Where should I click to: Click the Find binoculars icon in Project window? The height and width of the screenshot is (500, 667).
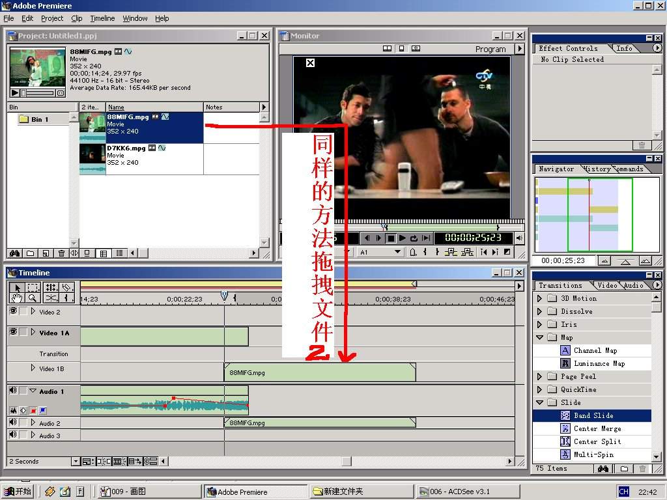[14, 253]
